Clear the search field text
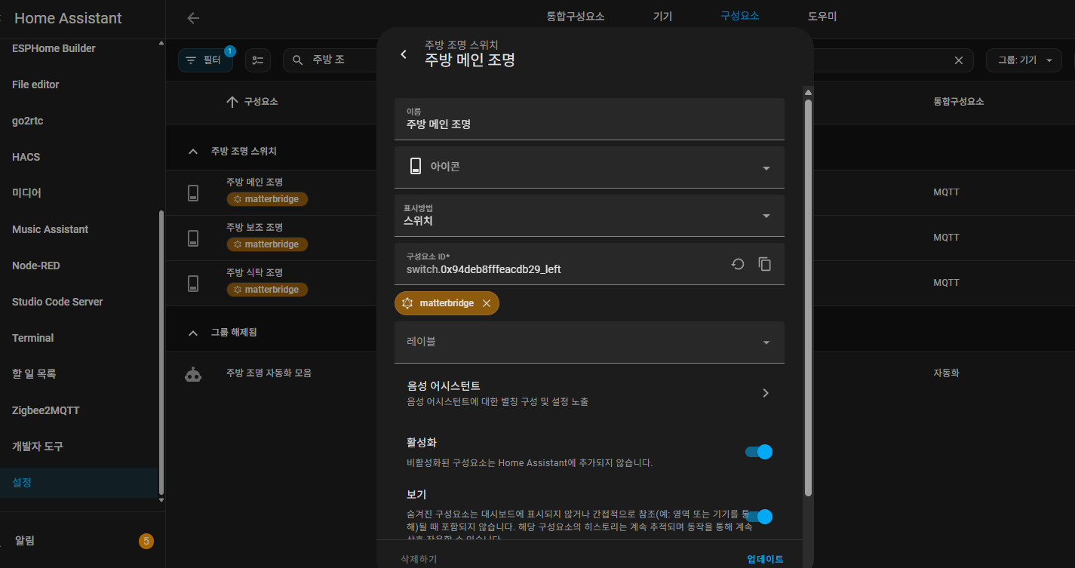Screen dimensions: 1075x568 tap(959, 60)
